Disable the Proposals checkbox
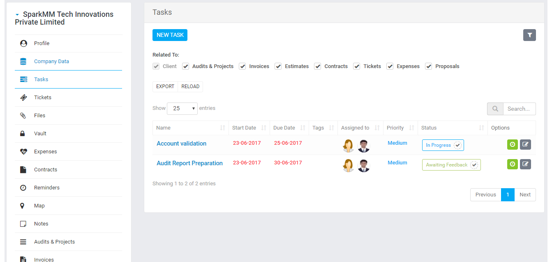Viewport: 552px width, 262px height. (x=429, y=66)
